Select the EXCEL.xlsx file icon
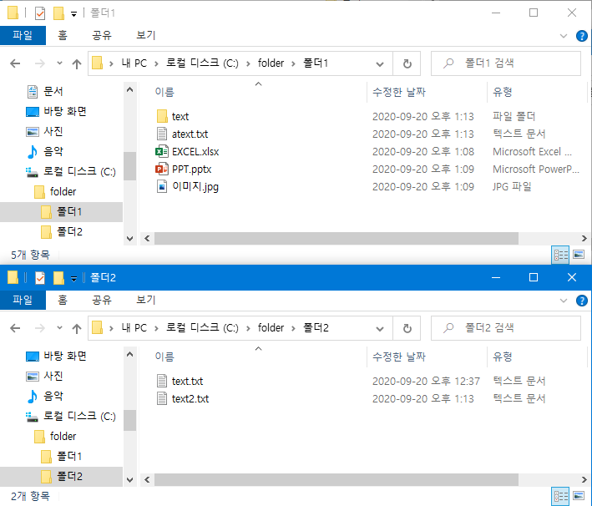Image resolution: width=592 pixels, height=506 pixels. [162, 151]
